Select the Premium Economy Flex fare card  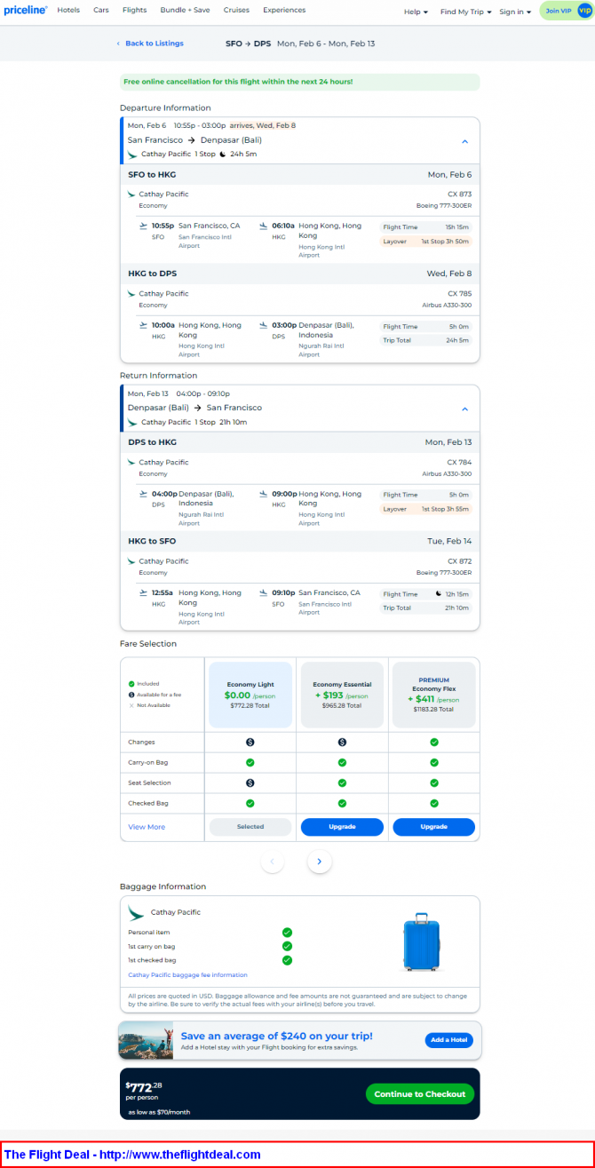434,695
